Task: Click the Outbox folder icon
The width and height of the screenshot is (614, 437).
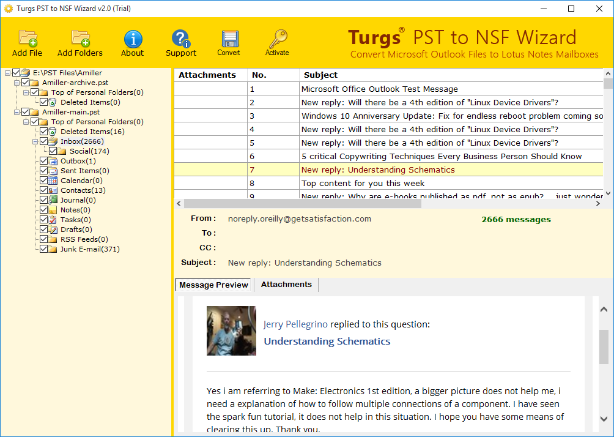Action: pos(53,161)
